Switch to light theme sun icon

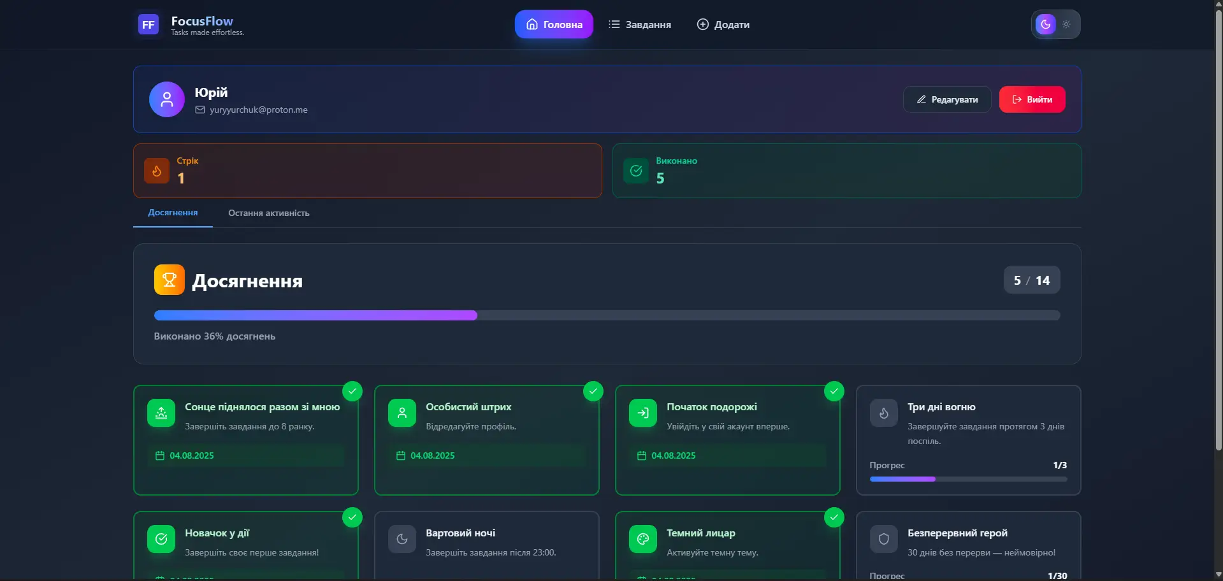tap(1066, 24)
